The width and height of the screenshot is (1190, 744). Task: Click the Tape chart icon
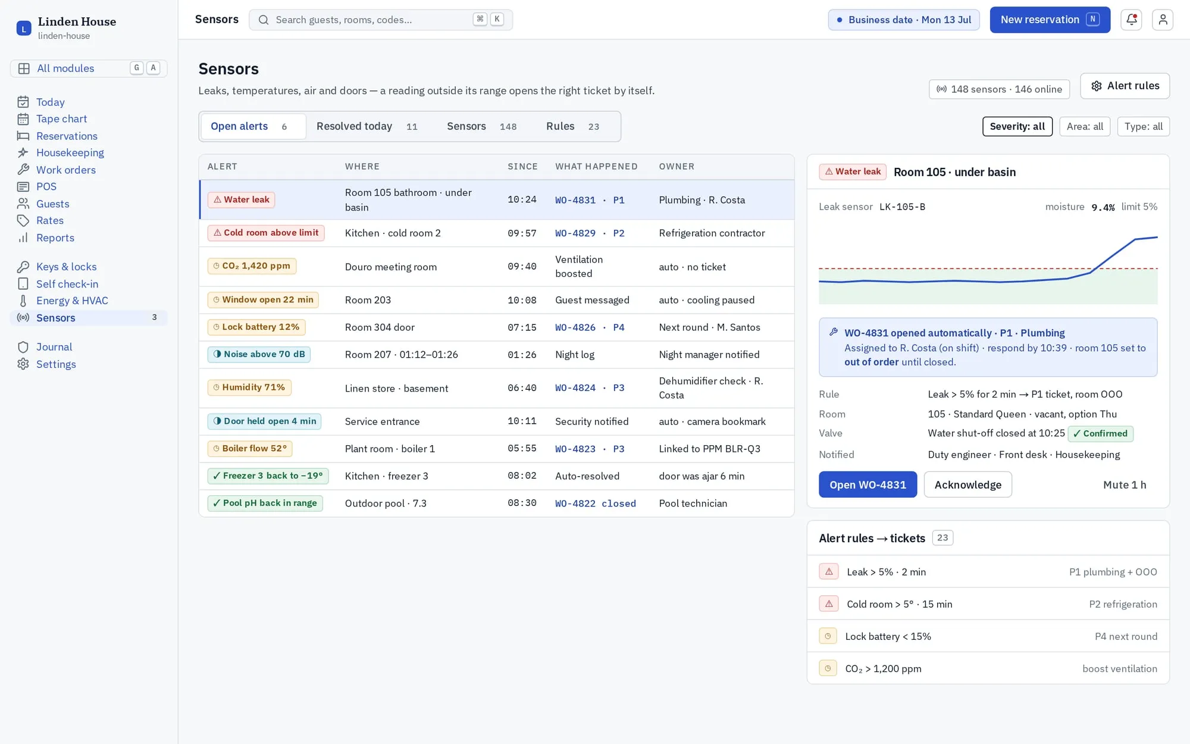click(x=23, y=119)
